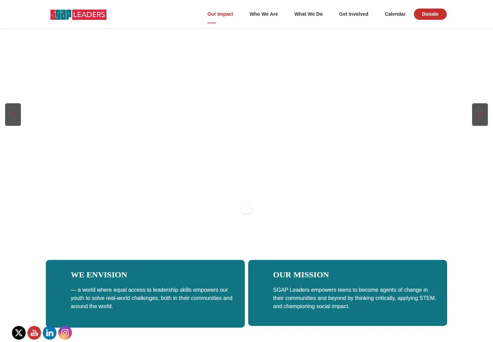Click the red Donate button

(430, 14)
